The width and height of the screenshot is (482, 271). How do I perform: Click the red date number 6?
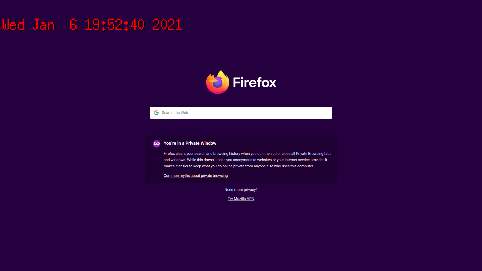(73, 25)
